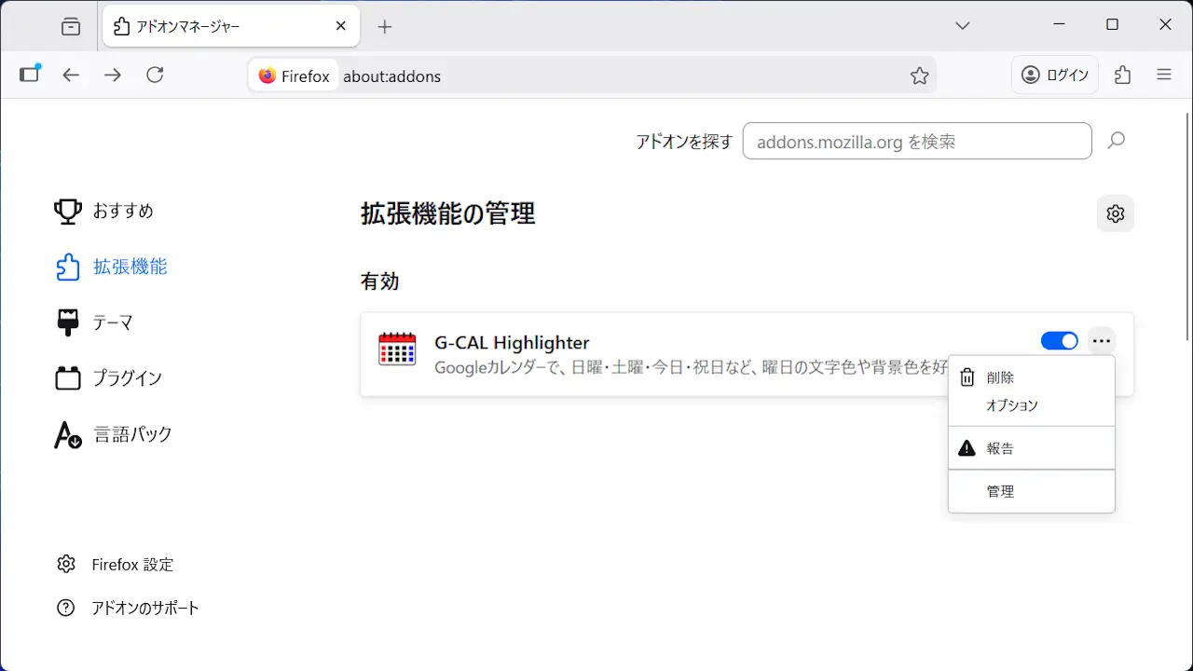Open the Firefox hamburger application menu

pos(1164,75)
